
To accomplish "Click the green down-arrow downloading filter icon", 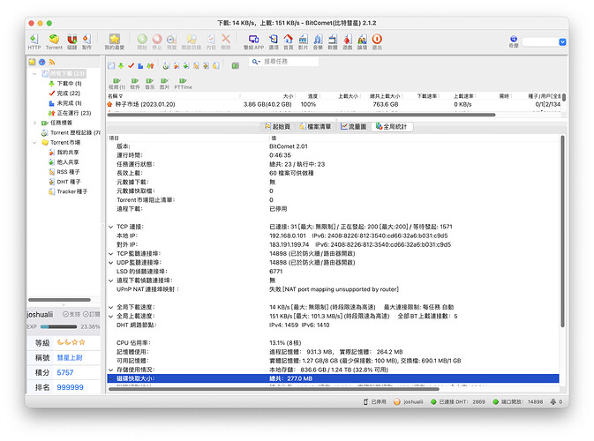I will (121, 65).
